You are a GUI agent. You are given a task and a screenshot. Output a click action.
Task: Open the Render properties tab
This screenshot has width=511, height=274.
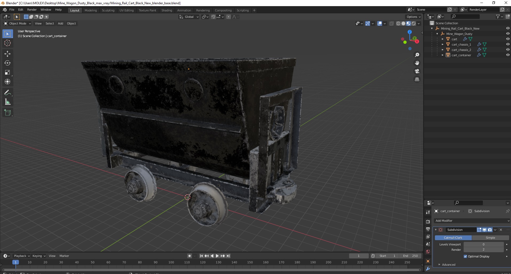pyautogui.click(x=428, y=221)
